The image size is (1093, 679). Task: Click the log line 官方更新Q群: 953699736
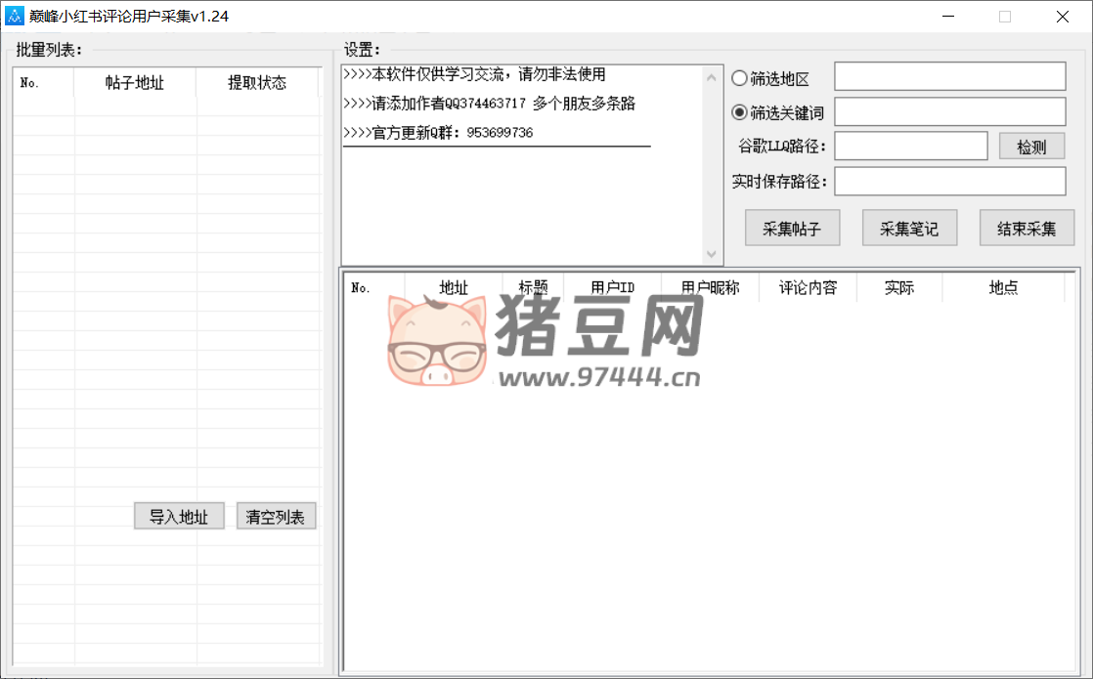click(438, 132)
